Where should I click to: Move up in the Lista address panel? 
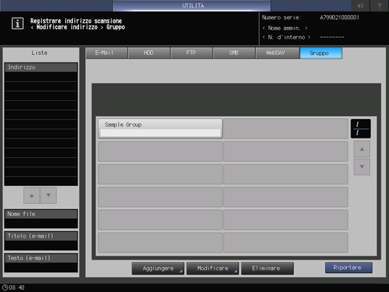[32, 195]
